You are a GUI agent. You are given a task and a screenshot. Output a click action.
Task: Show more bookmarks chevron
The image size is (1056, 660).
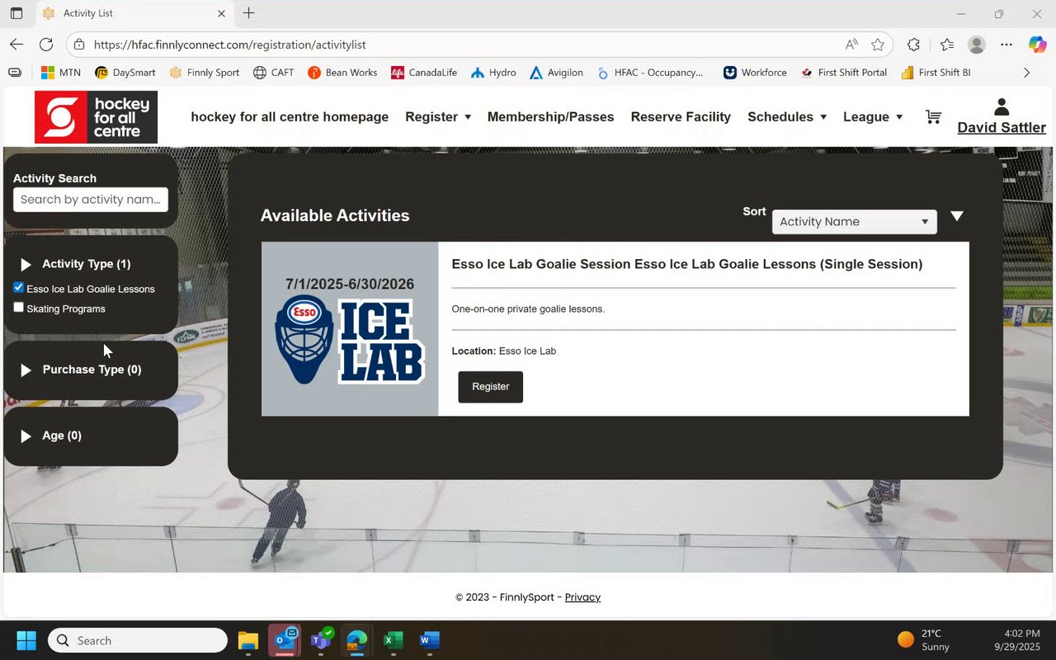(x=1026, y=73)
